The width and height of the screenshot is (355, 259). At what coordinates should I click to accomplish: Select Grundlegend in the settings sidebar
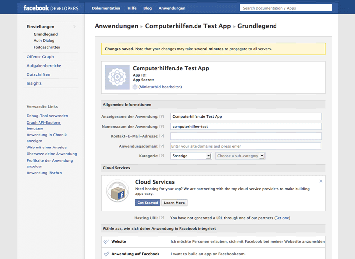pyautogui.click(x=45, y=34)
